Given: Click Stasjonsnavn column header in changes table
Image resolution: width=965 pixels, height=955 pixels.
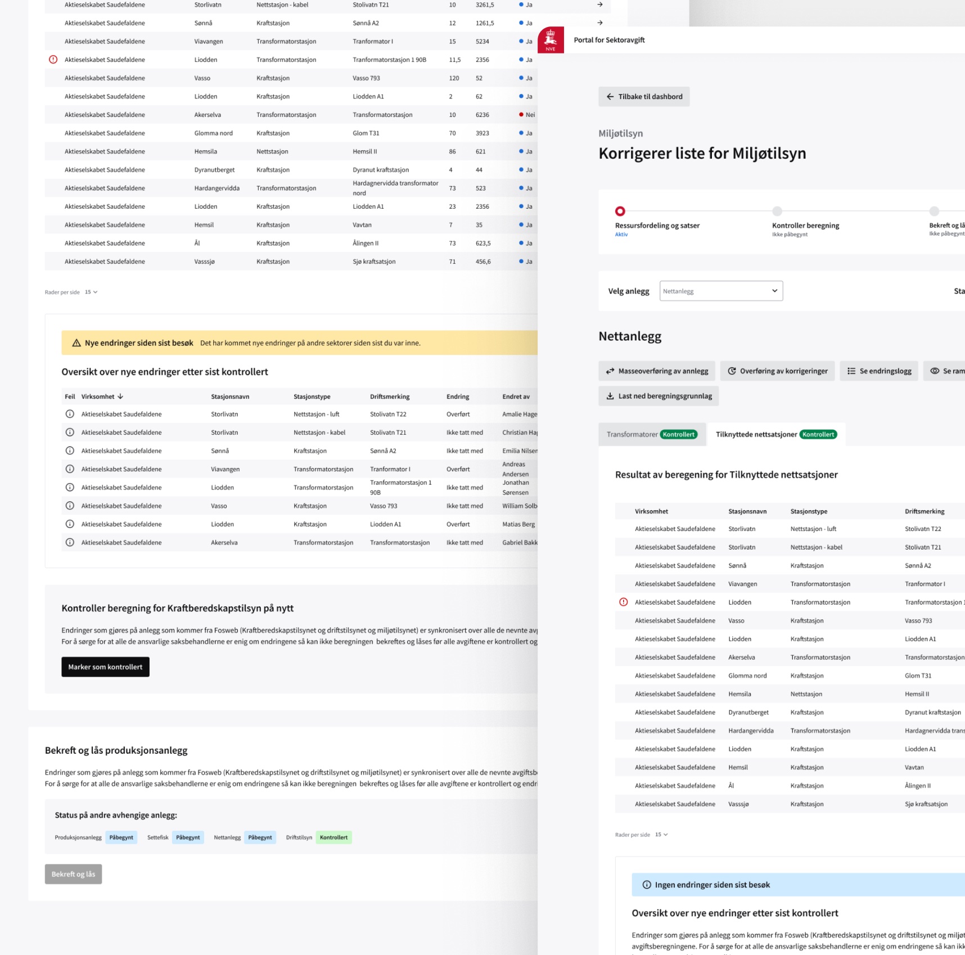Looking at the screenshot, I should [230, 397].
